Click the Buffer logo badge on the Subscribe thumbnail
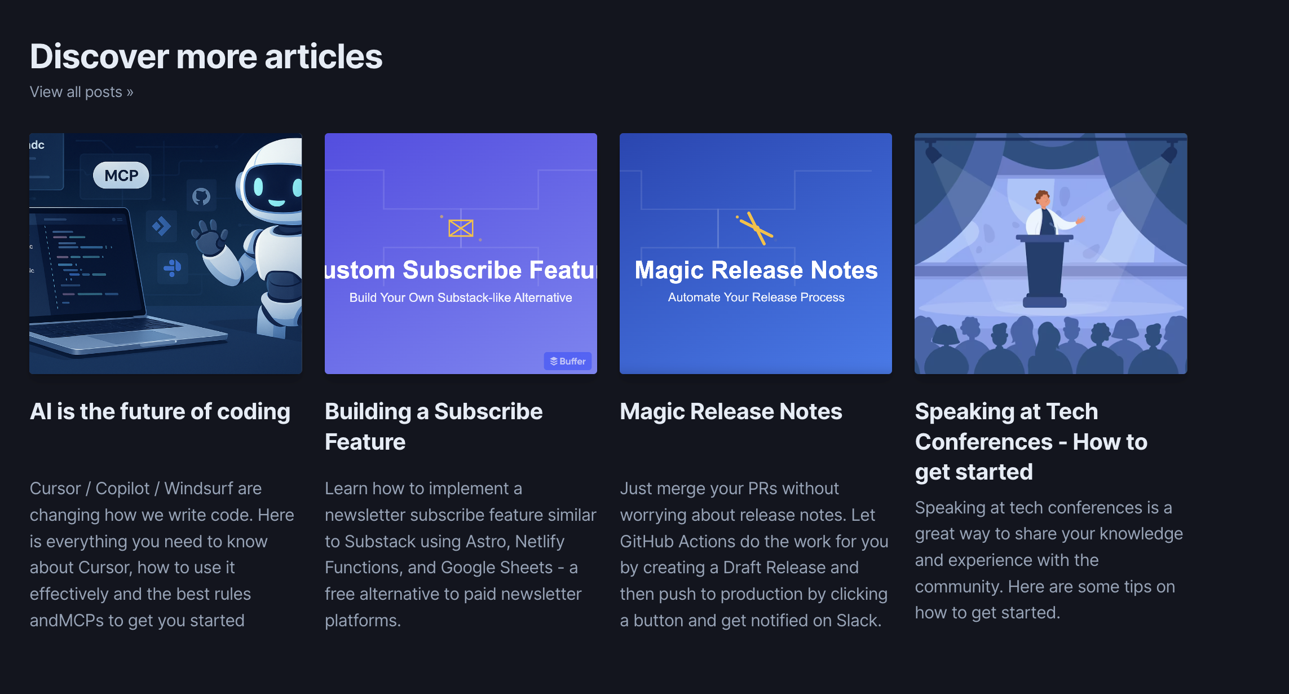The width and height of the screenshot is (1289, 694). (x=567, y=361)
